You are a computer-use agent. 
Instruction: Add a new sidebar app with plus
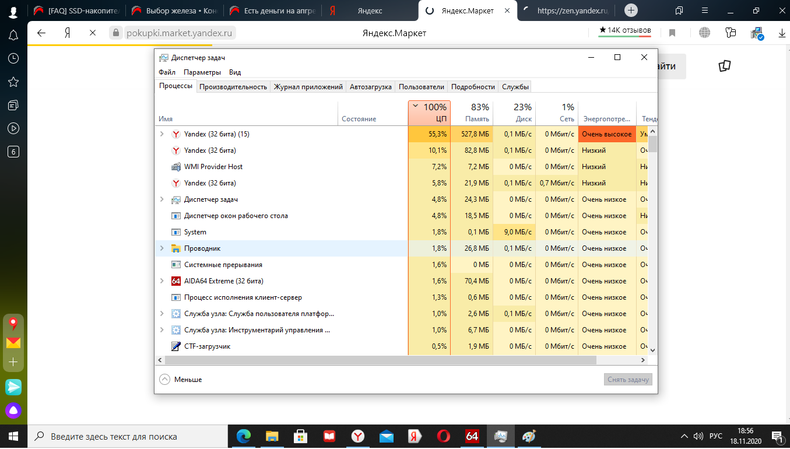pyautogui.click(x=13, y=362)
